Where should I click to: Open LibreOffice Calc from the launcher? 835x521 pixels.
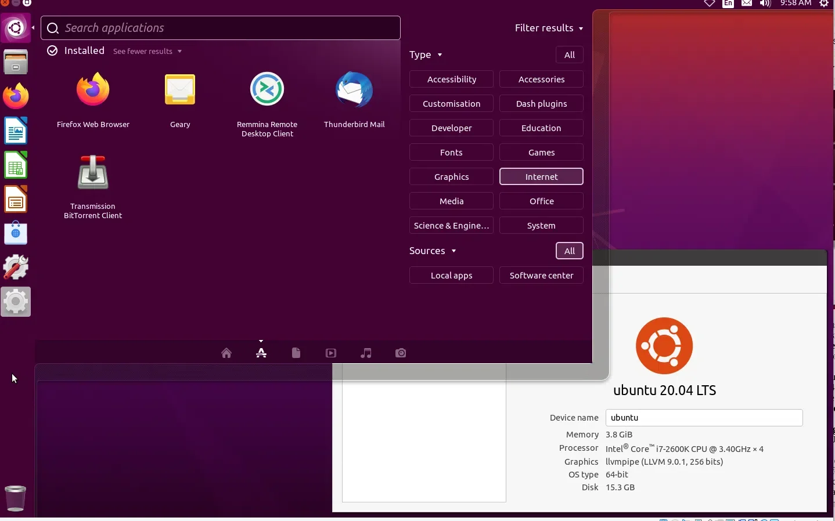click(x=16, y=165)
